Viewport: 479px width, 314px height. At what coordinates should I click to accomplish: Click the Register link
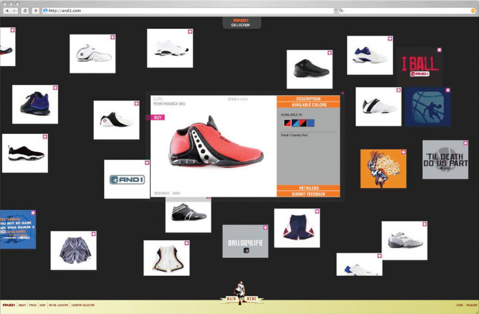(472, 305)
